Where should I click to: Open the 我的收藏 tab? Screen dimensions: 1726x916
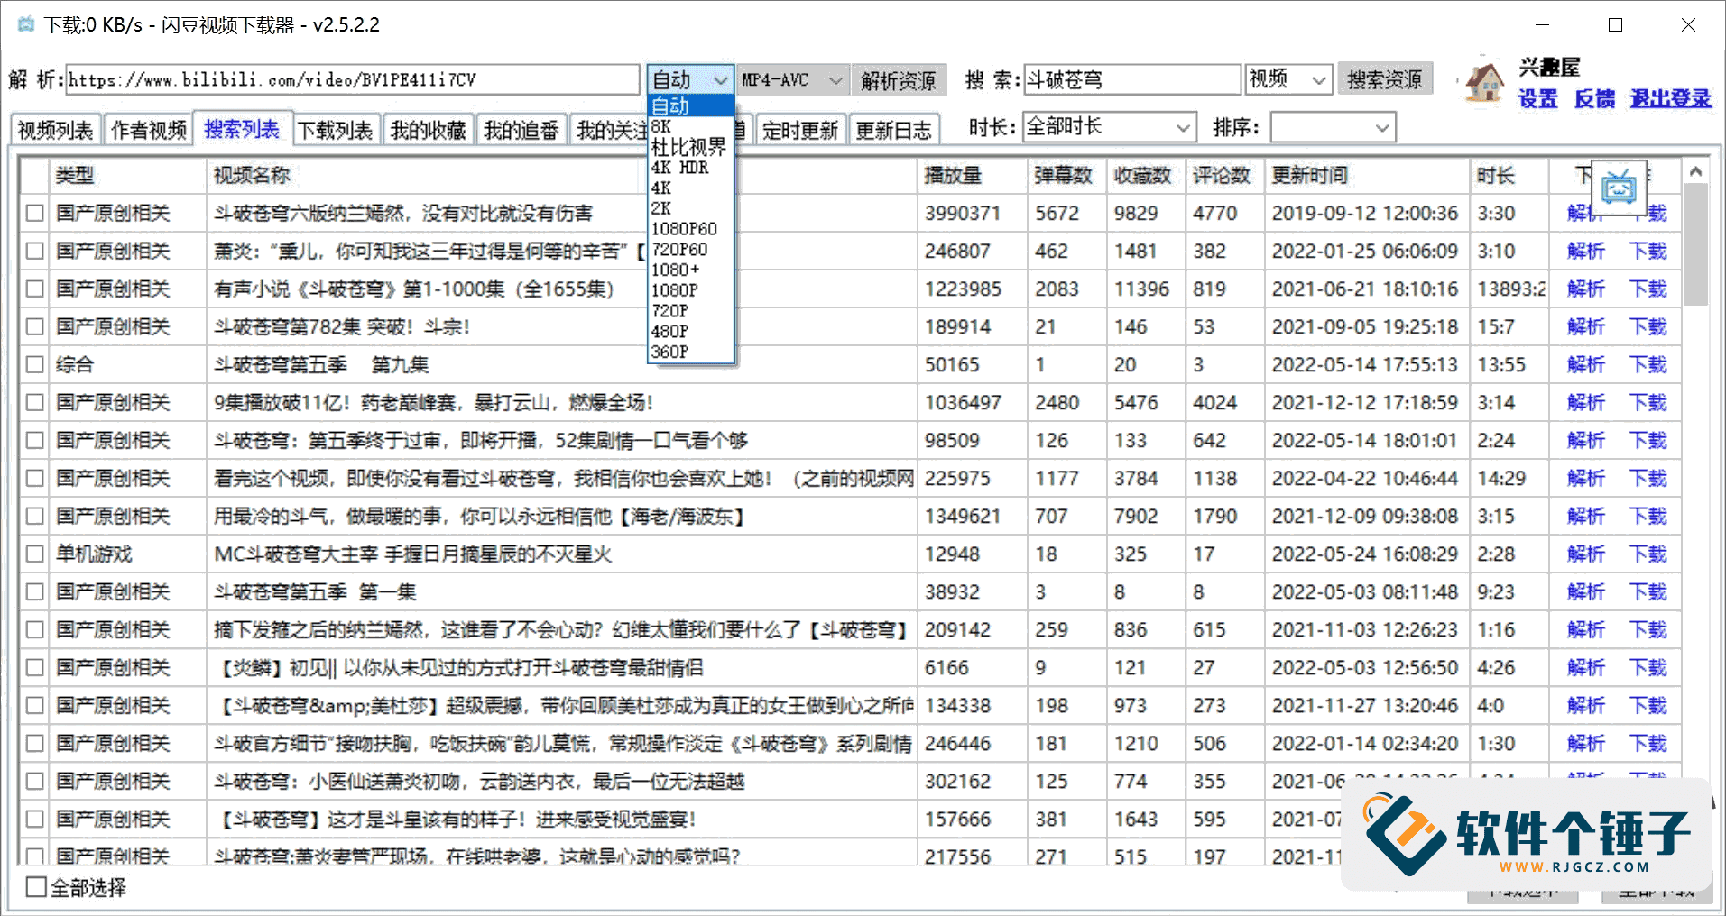pyautogui.click(x=428, y=131)
